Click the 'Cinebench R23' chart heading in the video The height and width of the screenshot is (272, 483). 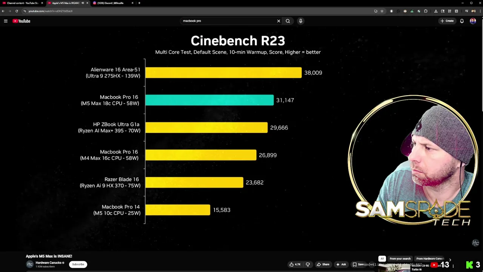[238, 41]
